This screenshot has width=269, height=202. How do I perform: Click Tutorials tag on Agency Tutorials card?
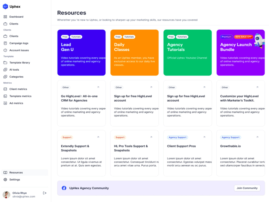pos(182,37)
